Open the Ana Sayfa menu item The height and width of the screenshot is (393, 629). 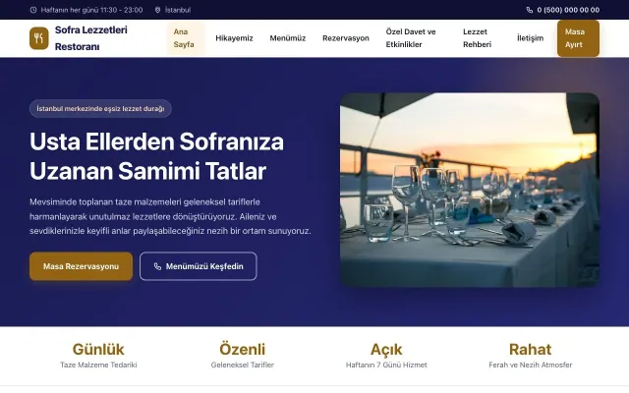click(x=186, y=38)
